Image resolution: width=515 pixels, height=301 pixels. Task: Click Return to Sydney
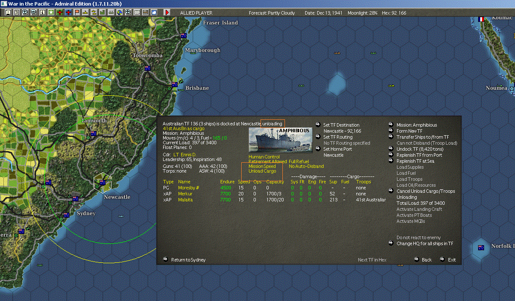[x=188, y=260]
